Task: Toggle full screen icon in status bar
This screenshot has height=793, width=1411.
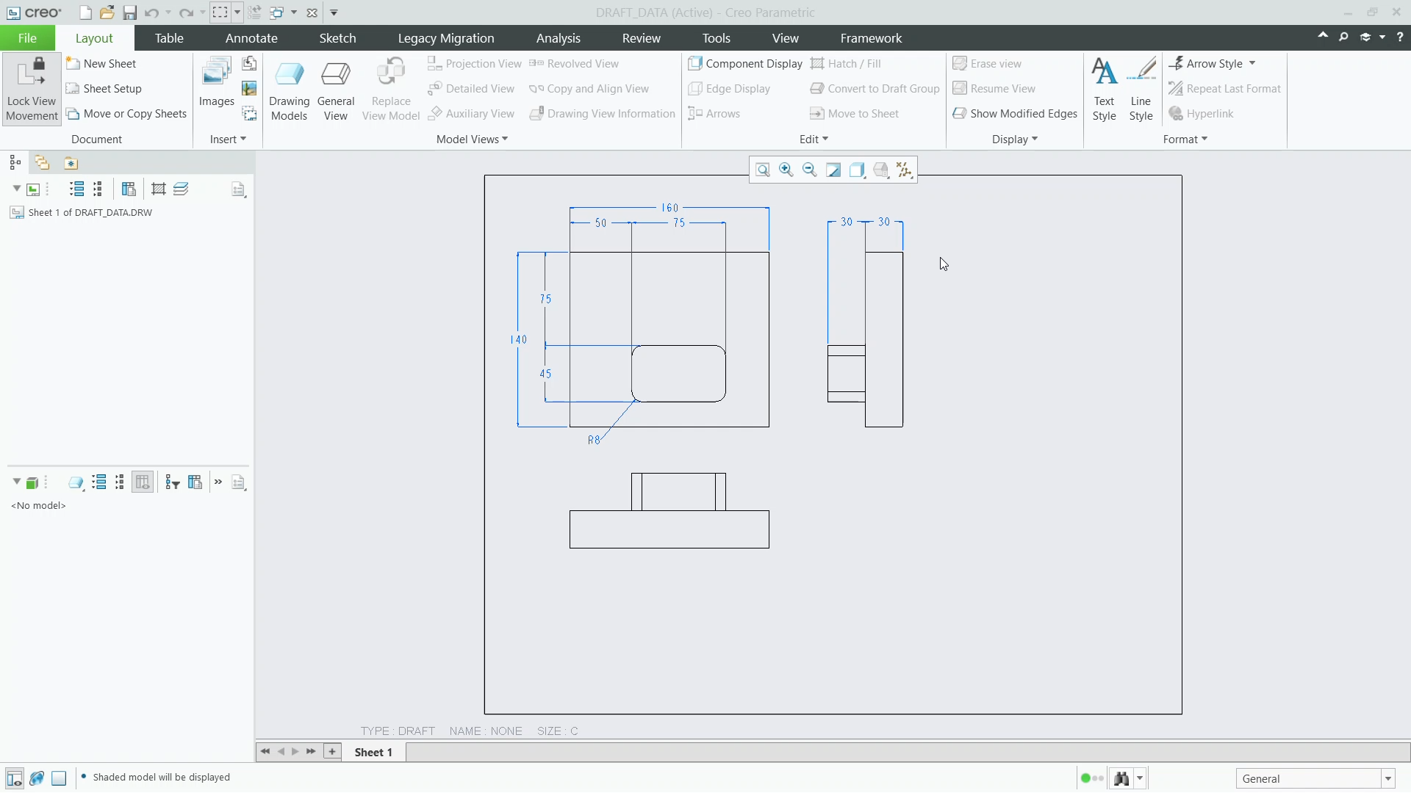Action: pos(60,778)
